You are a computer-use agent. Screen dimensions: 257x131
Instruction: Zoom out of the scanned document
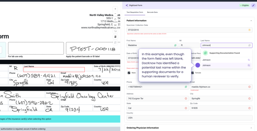[115, 14]
